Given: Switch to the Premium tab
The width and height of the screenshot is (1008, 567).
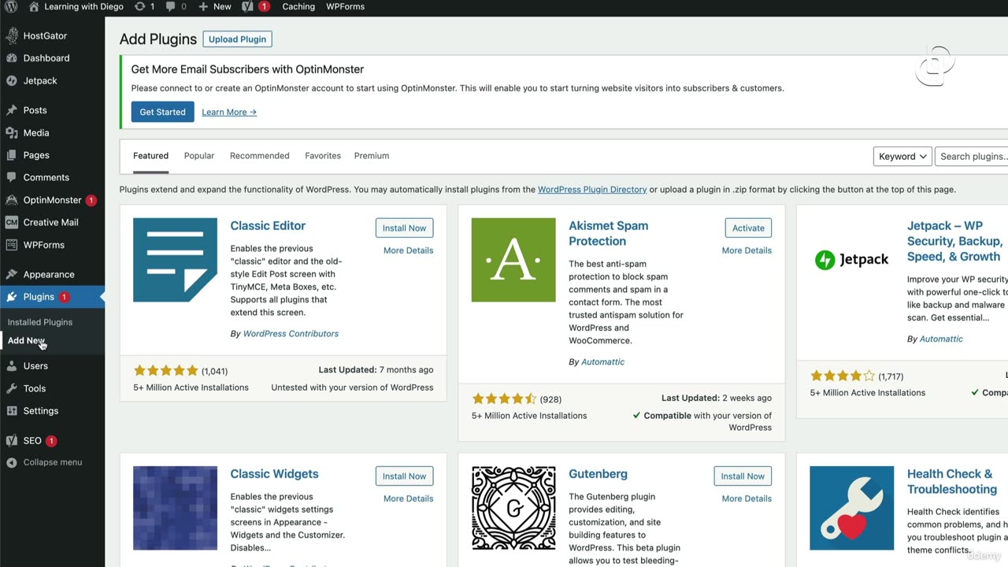Looking at the screenshot, I should point(372,156).
